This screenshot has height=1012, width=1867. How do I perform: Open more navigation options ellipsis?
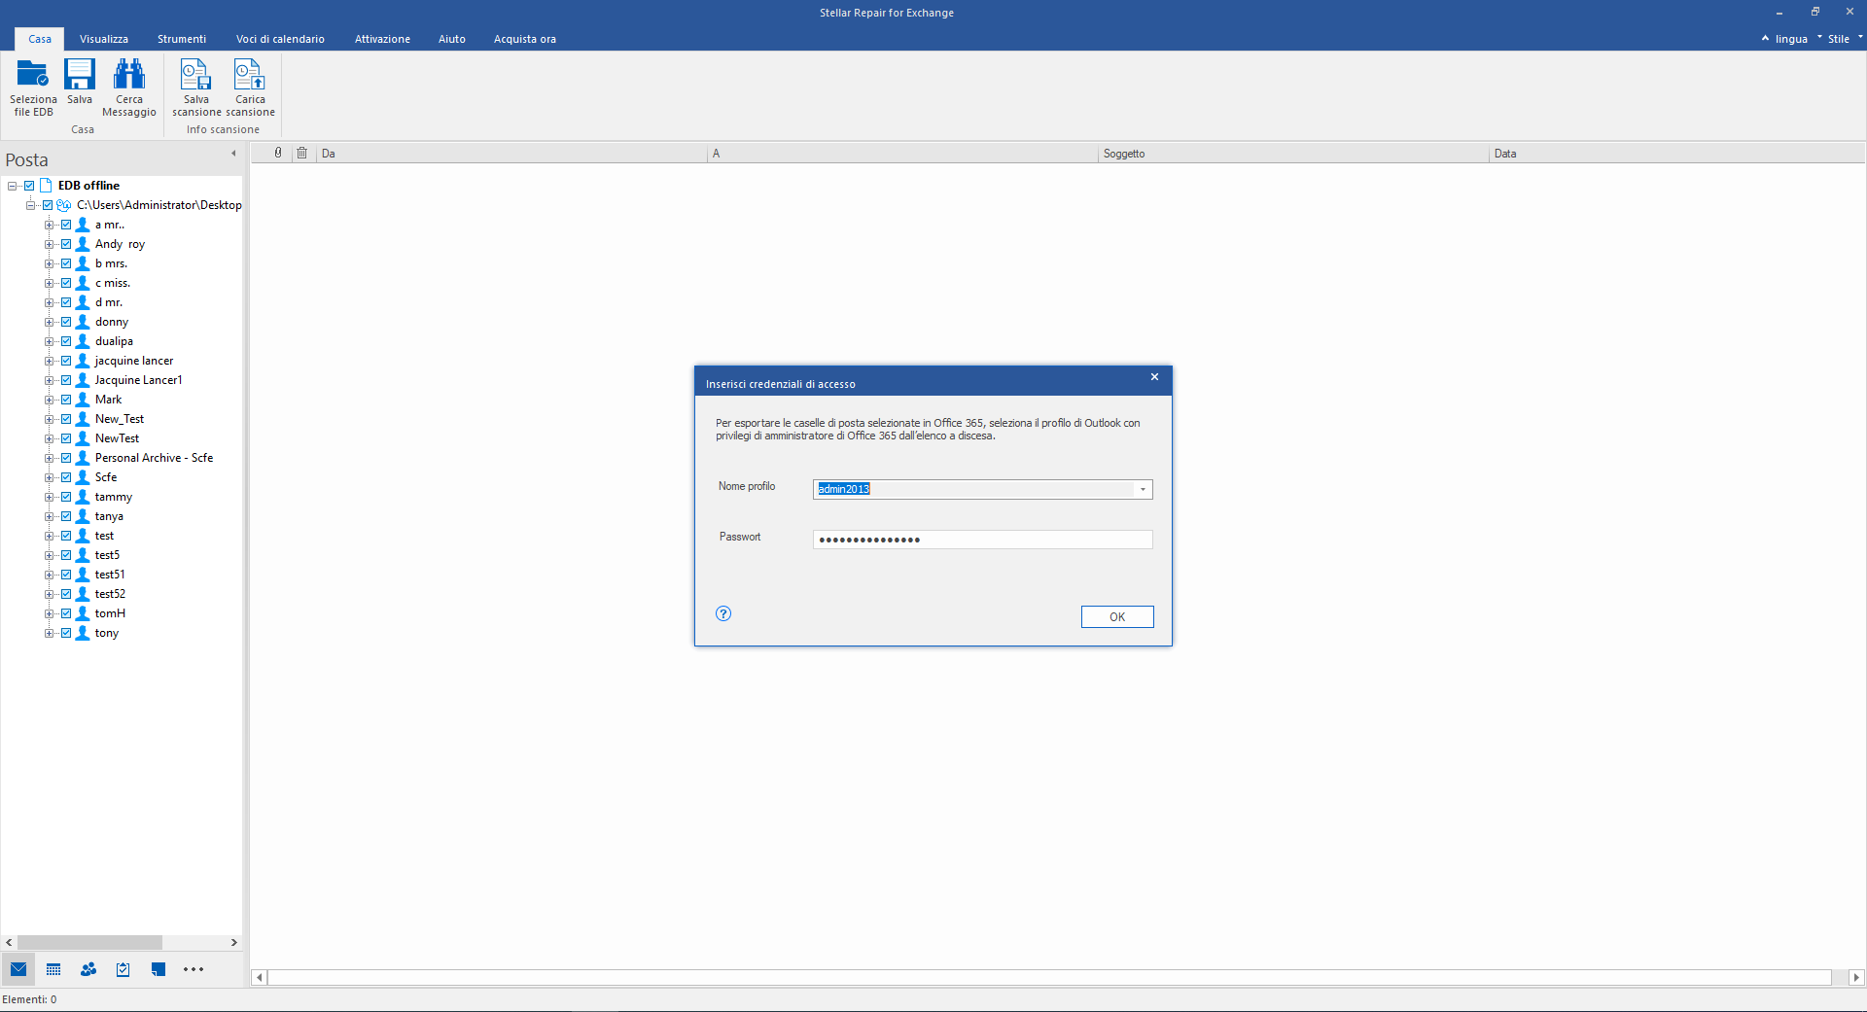(194, 969)
